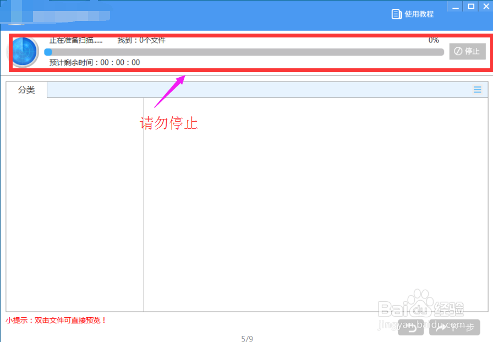Maximize the recovery window
The image size is (493, 342).
[x=470, y=6]
